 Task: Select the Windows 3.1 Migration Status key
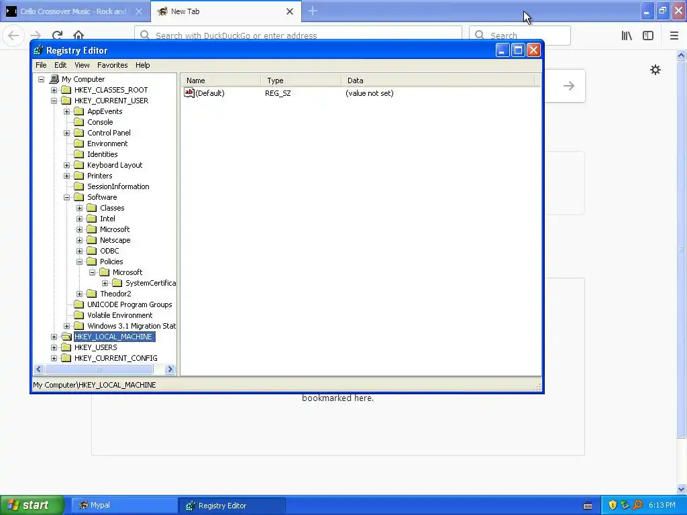click(131, 326)
